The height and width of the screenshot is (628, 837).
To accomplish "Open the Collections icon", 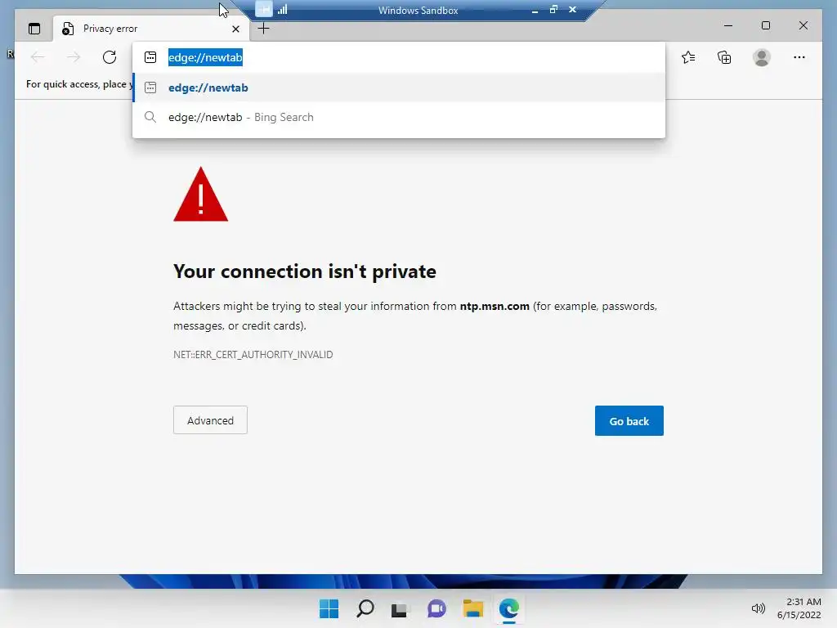I will coord(724,57).
